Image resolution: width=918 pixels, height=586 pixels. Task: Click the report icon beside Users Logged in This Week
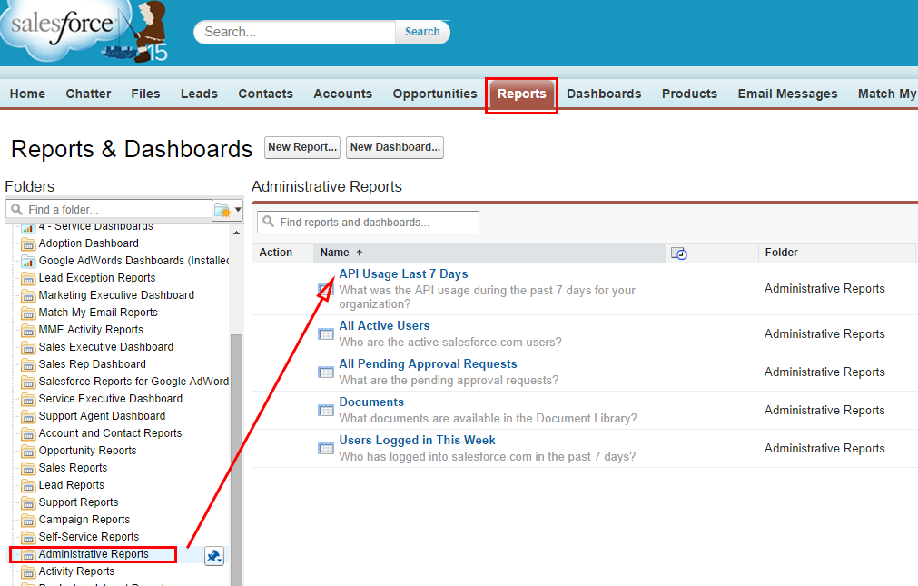click(325, 449)
